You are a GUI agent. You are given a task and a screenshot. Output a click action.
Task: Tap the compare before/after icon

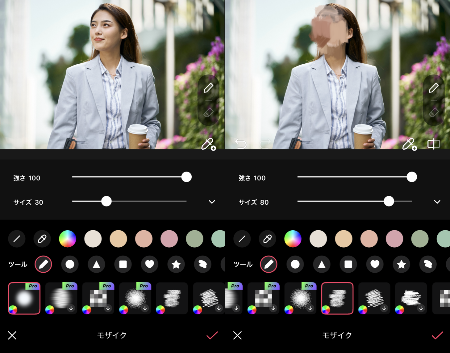tap(433, 144)
